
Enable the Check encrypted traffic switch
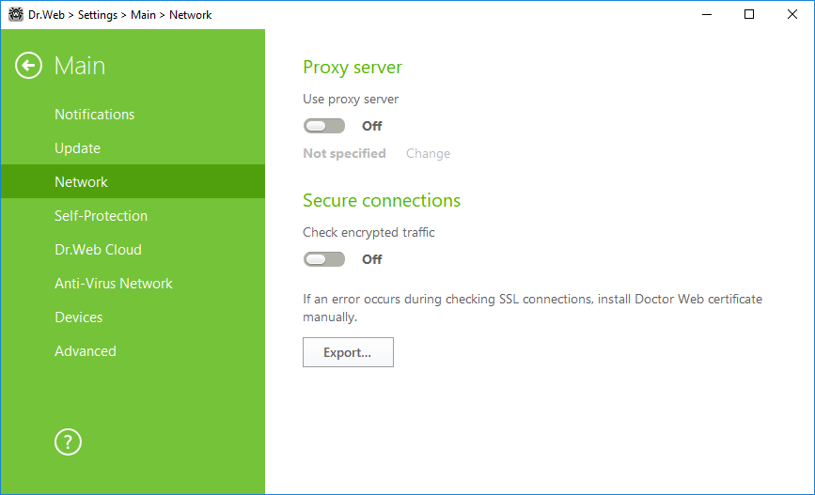(x=324, y=259)
